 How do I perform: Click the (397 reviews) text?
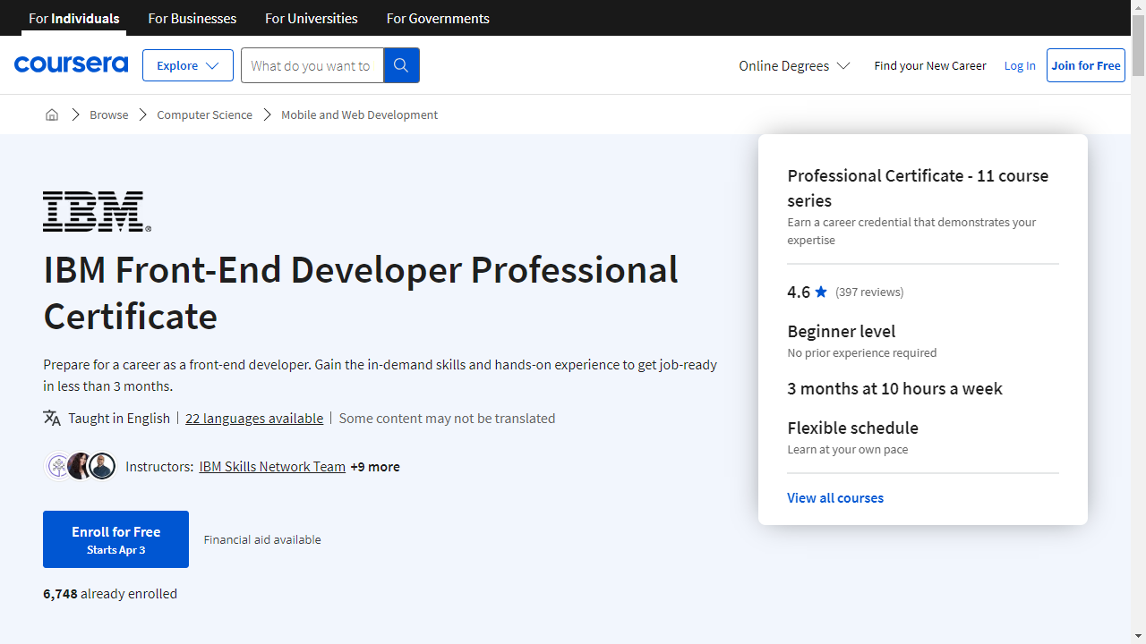click(869, 292)
